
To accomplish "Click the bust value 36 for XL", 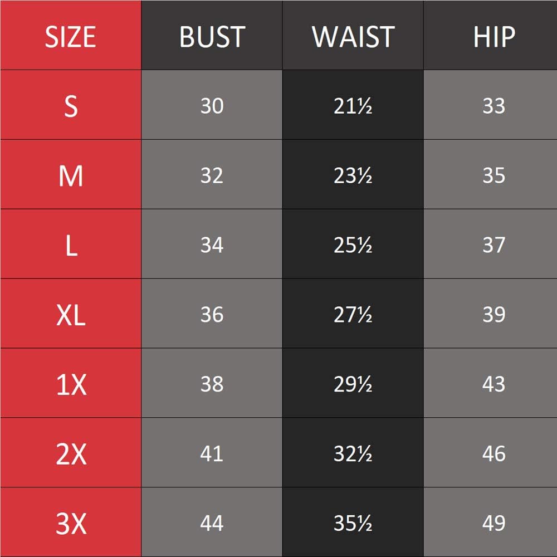I will 212,315.
